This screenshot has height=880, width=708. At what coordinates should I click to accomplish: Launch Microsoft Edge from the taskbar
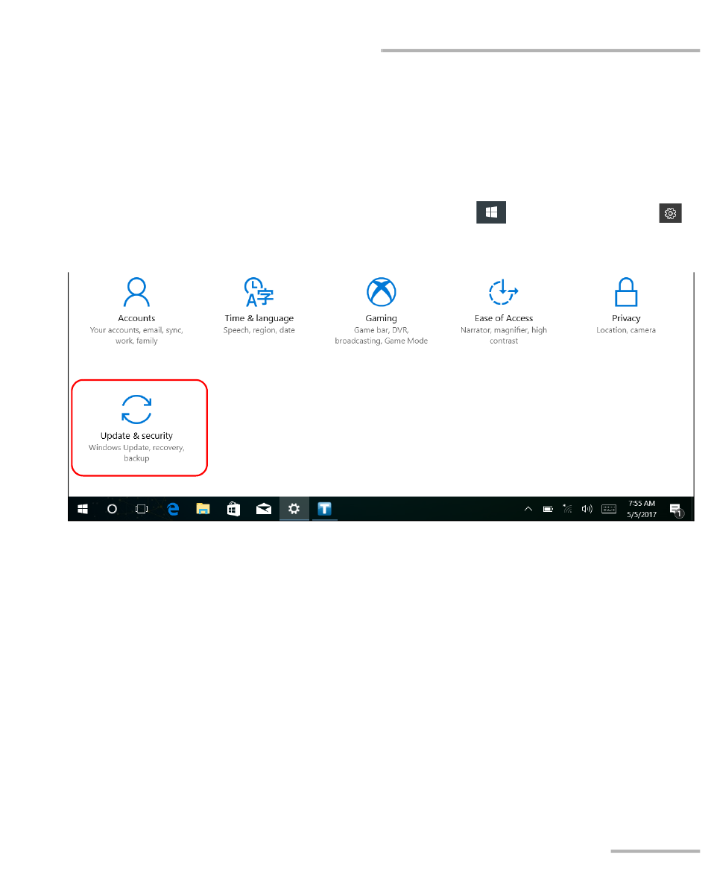click(173, 509)
